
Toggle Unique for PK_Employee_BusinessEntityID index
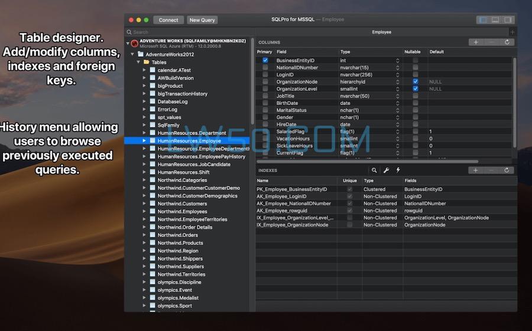point(349,189)
